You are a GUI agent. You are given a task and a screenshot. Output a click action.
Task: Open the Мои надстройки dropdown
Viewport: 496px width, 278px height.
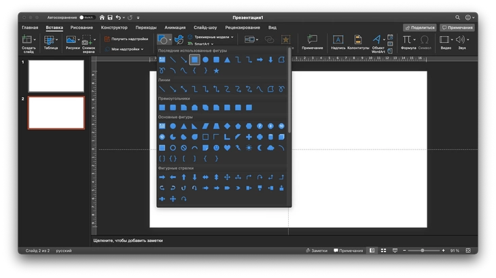coord(124,49)
